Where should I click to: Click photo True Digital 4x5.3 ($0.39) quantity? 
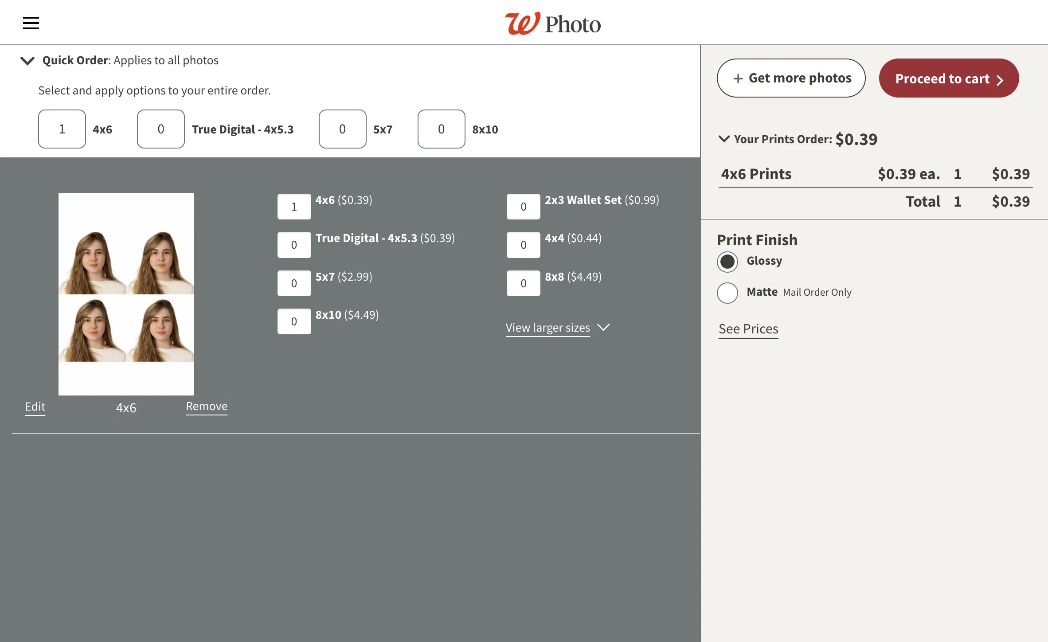(x=294, y=245)
